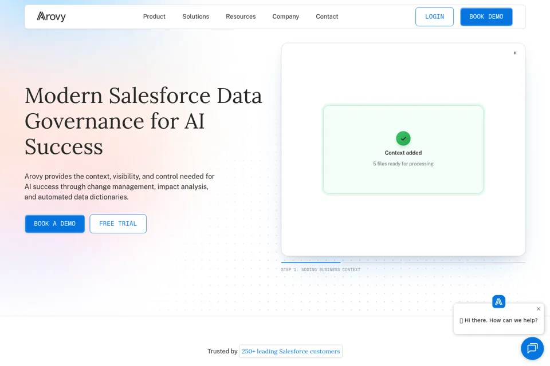This screenshot has height=366, width=550.
Task: Select the first step progress bar
Action: 311,262
